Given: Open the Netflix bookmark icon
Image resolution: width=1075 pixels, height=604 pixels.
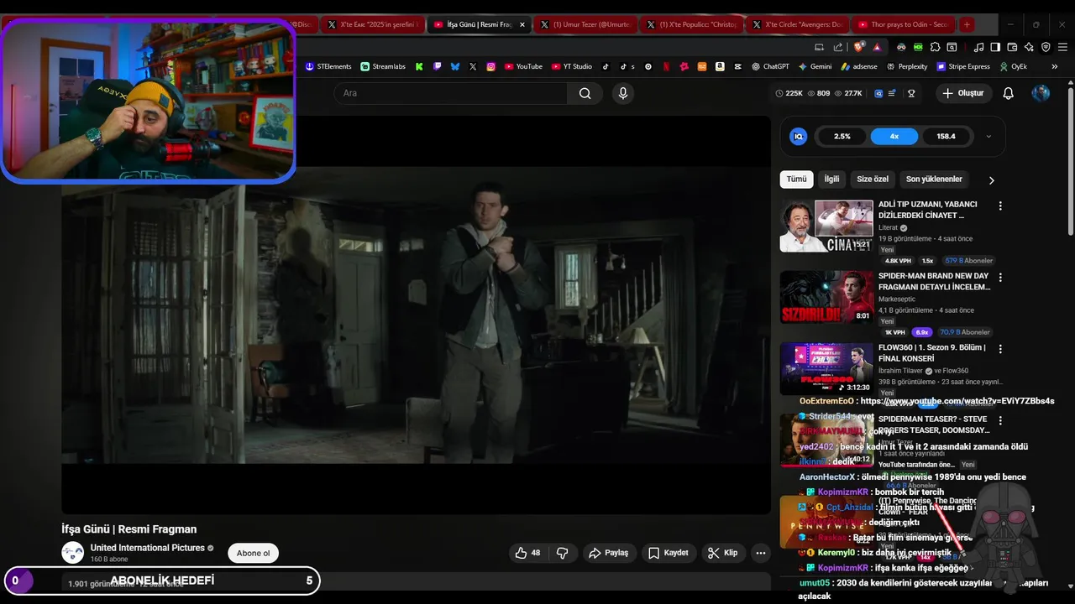Looking at the screenshot, I should [x=666, y=66].
